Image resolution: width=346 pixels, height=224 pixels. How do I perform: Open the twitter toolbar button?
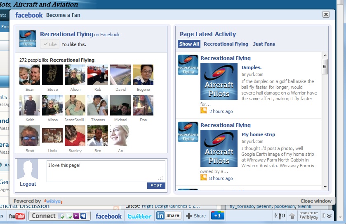(x=139, y=216)
